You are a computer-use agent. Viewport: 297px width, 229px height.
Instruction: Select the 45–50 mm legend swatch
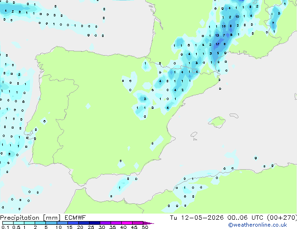(138, 223)
